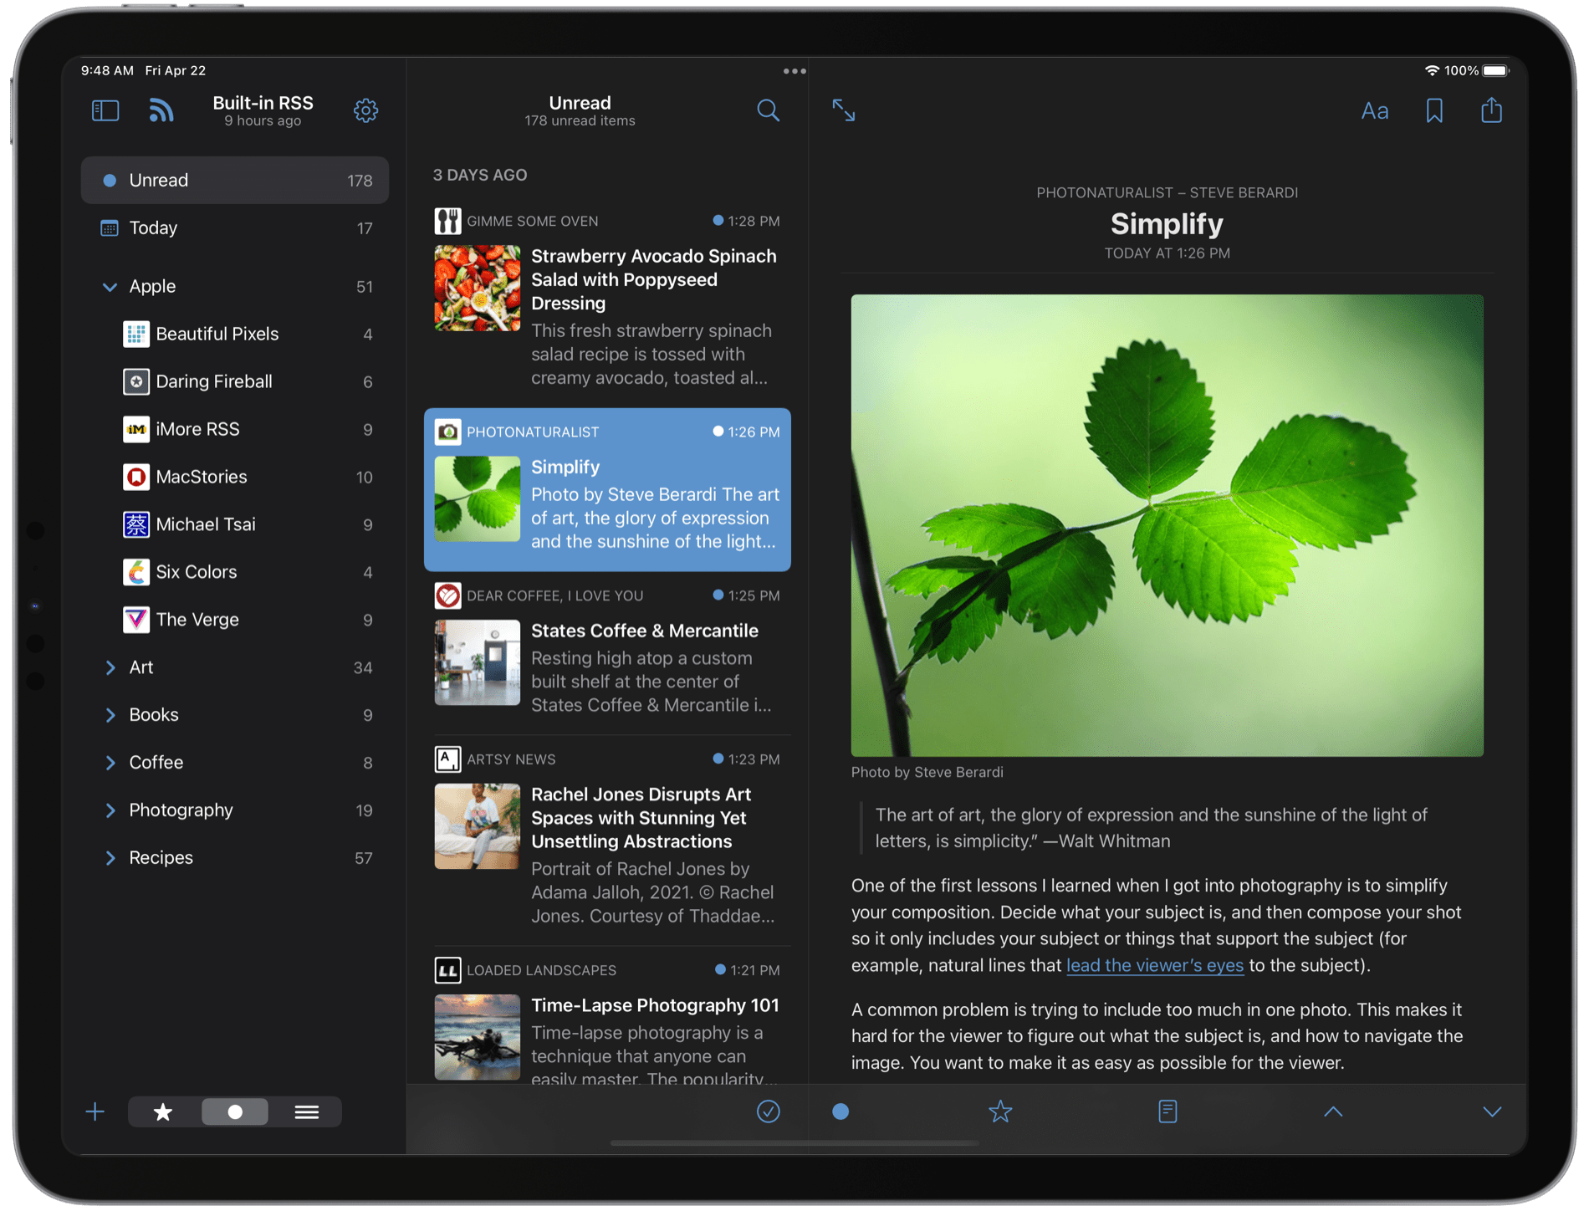Open Six Colors feed
1589x1211 pixels.
pos(235,572)
